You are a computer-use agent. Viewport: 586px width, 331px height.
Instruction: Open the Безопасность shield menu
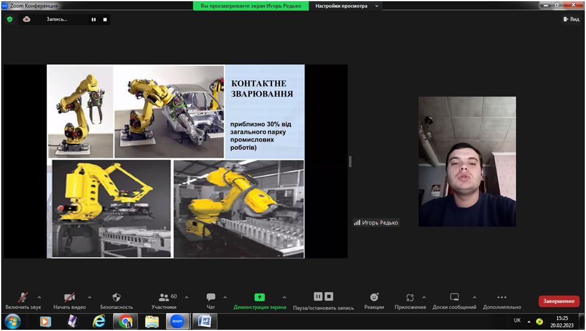[x=117, y=301]
